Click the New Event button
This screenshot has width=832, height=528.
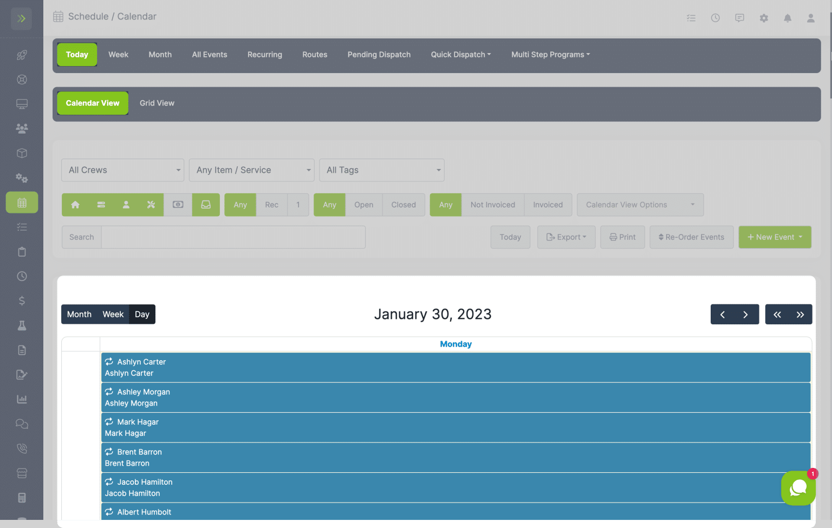(775, 237)
